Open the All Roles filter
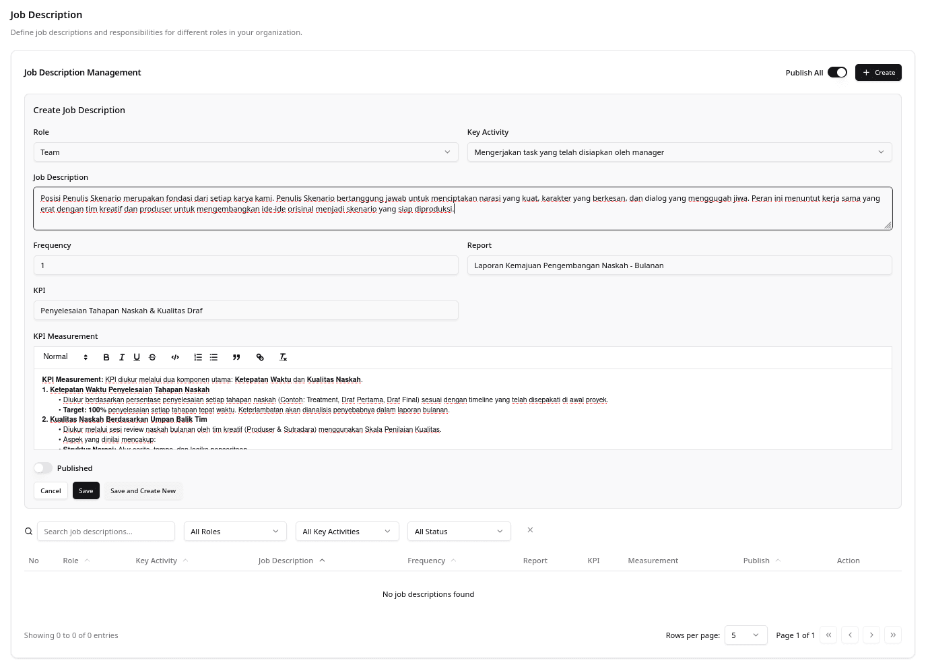 pos(235,532)
